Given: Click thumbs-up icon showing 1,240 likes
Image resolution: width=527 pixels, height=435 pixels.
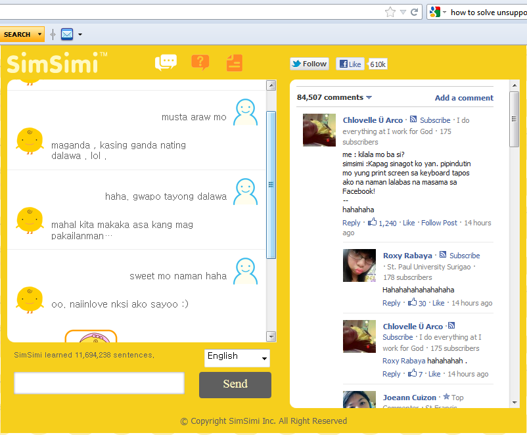Looking at the screenshot, I should click(x=372, y=222).
